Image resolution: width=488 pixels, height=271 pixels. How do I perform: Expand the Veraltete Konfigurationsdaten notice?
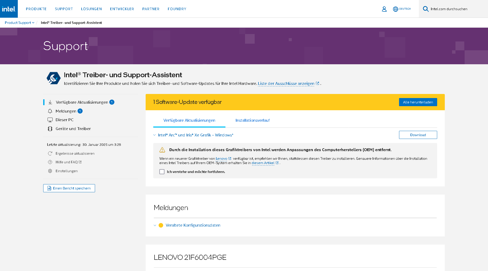tap(155, 225)
